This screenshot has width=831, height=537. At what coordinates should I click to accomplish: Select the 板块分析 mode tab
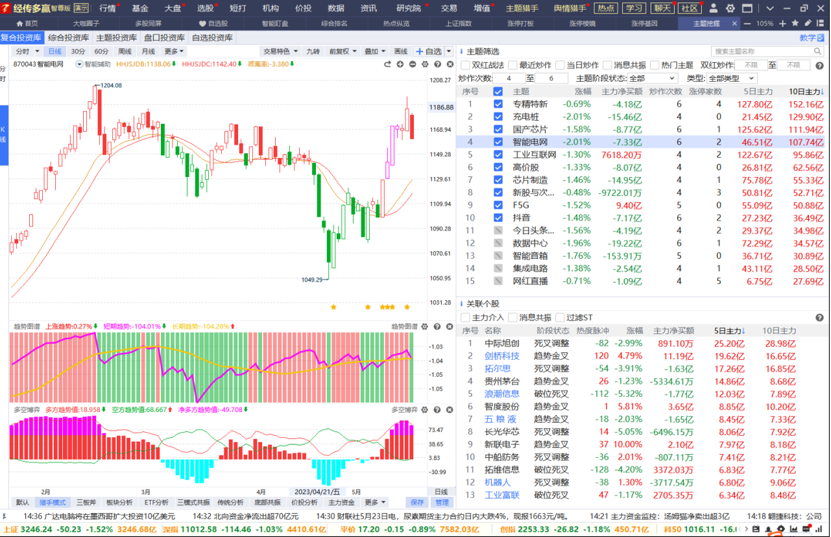119,503
